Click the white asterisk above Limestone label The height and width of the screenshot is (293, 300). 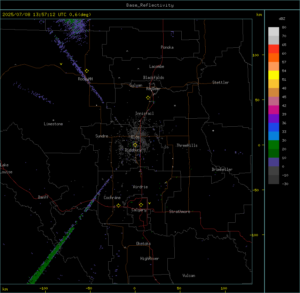click(53, 120)
